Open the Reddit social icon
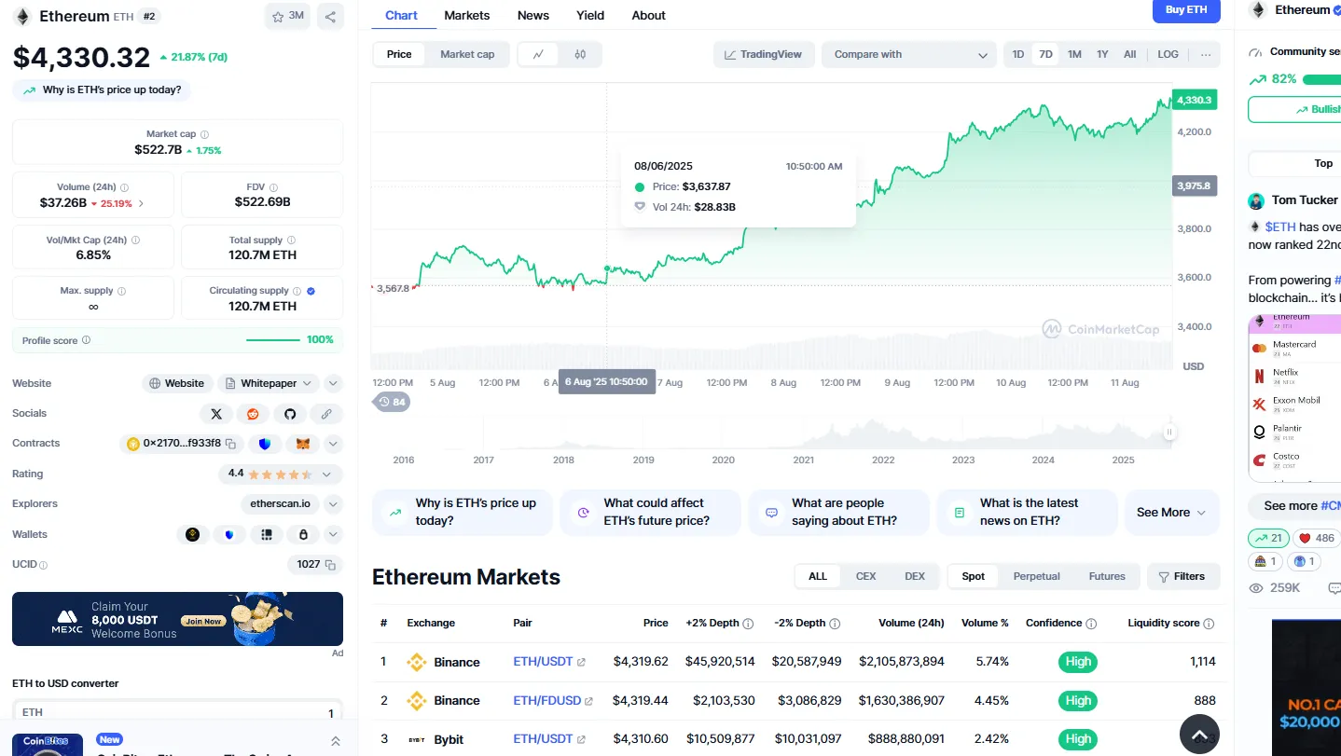This screenshot has height=756, width=1341. pyautogui.click(x=253, y=413)
